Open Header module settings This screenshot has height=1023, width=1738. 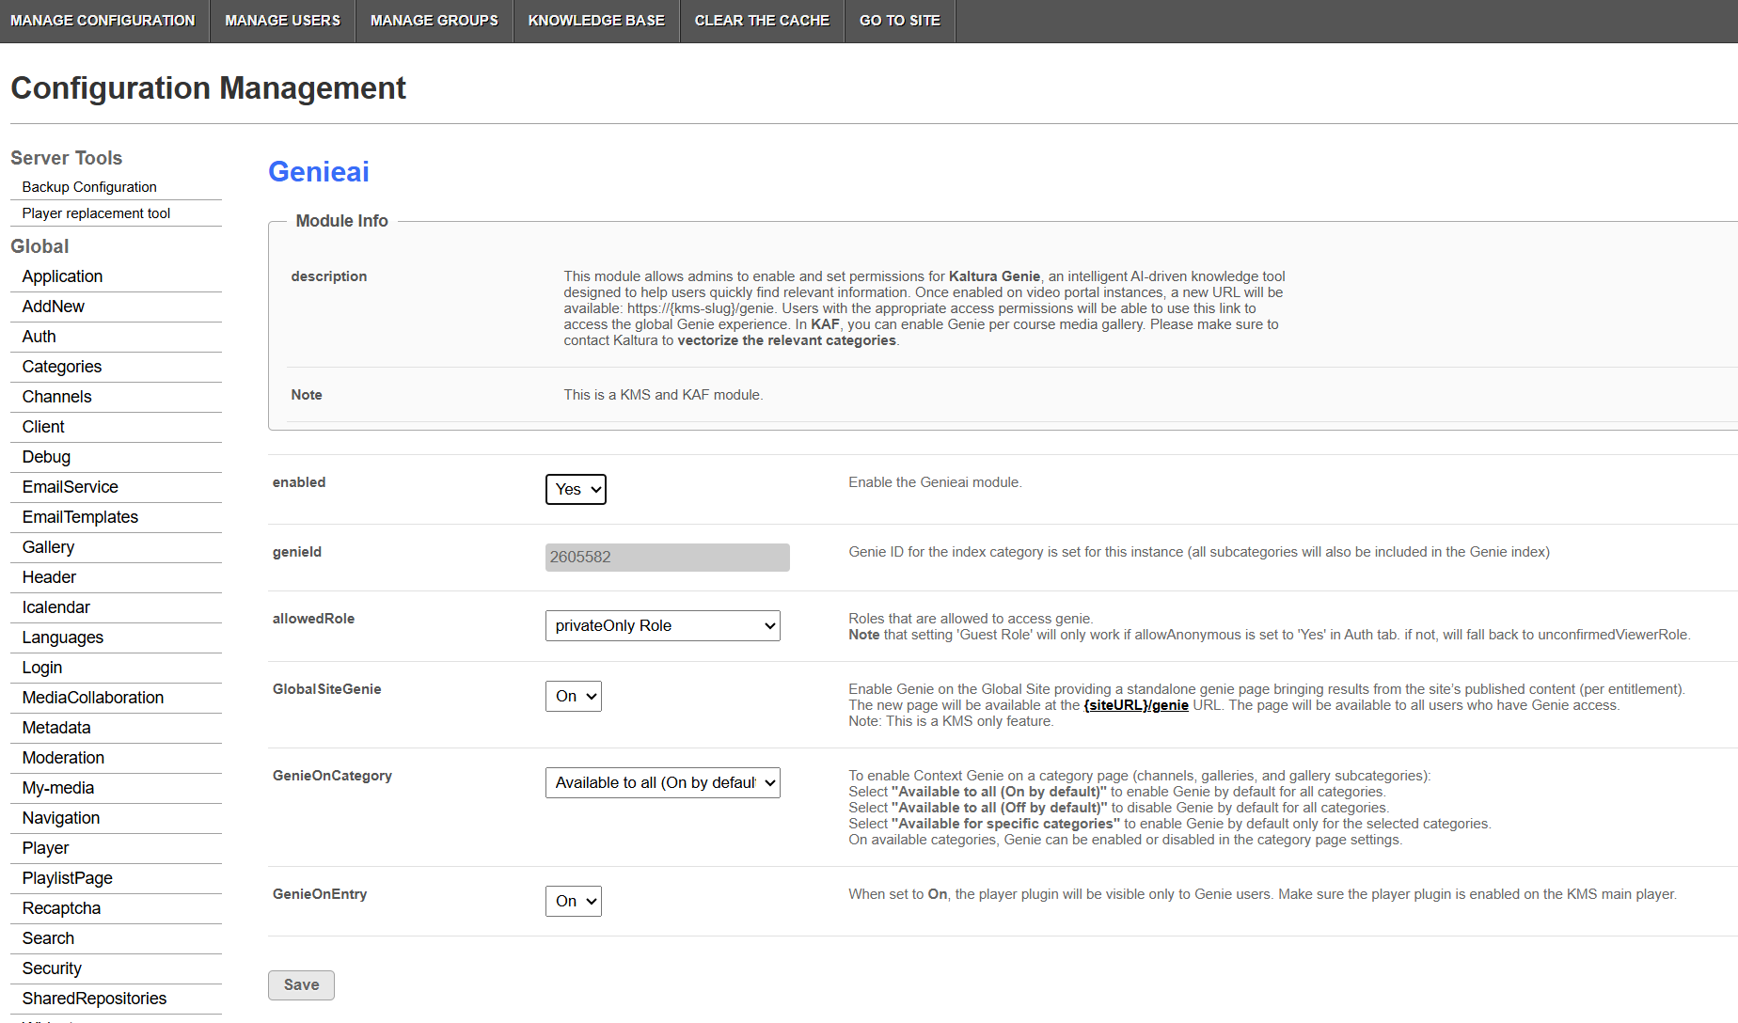point(49,577)
